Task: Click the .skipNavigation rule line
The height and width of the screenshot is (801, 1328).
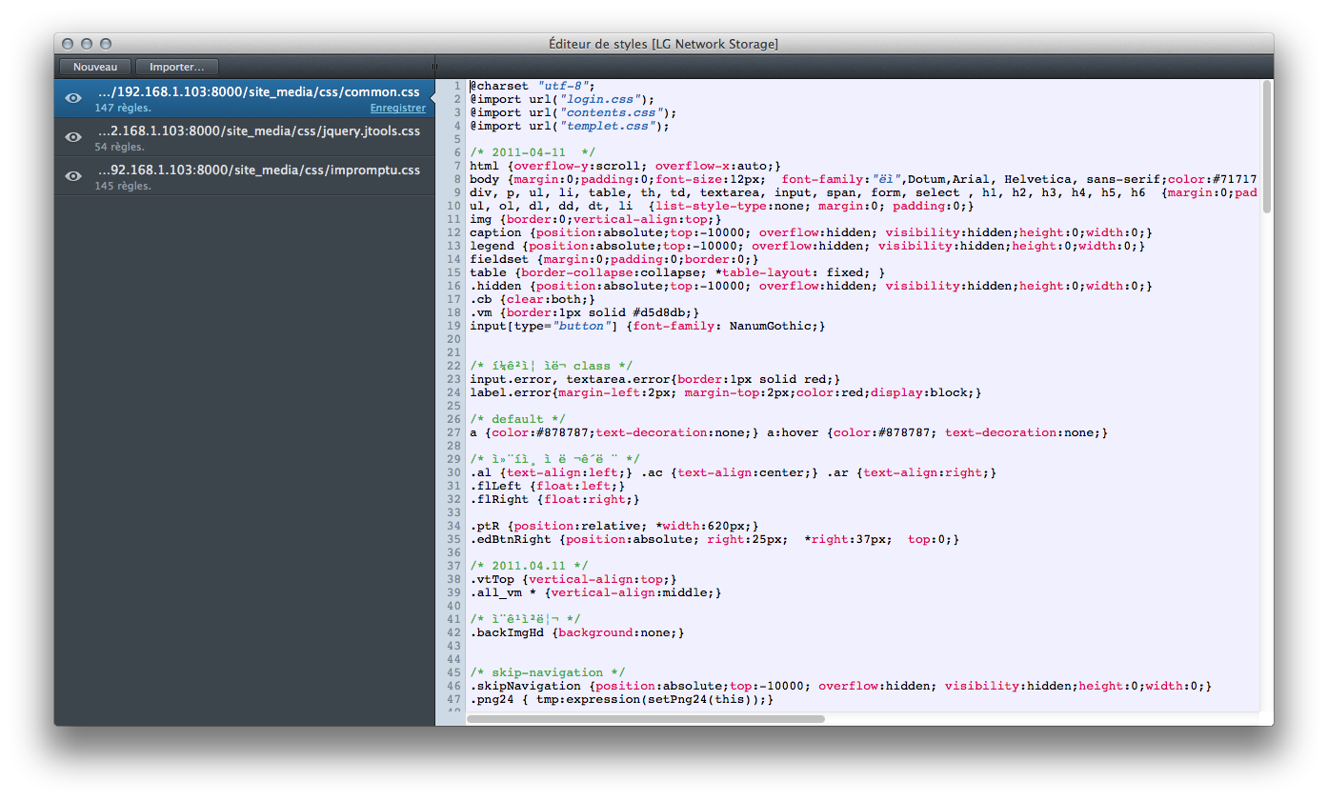Action: coord(841,686)
